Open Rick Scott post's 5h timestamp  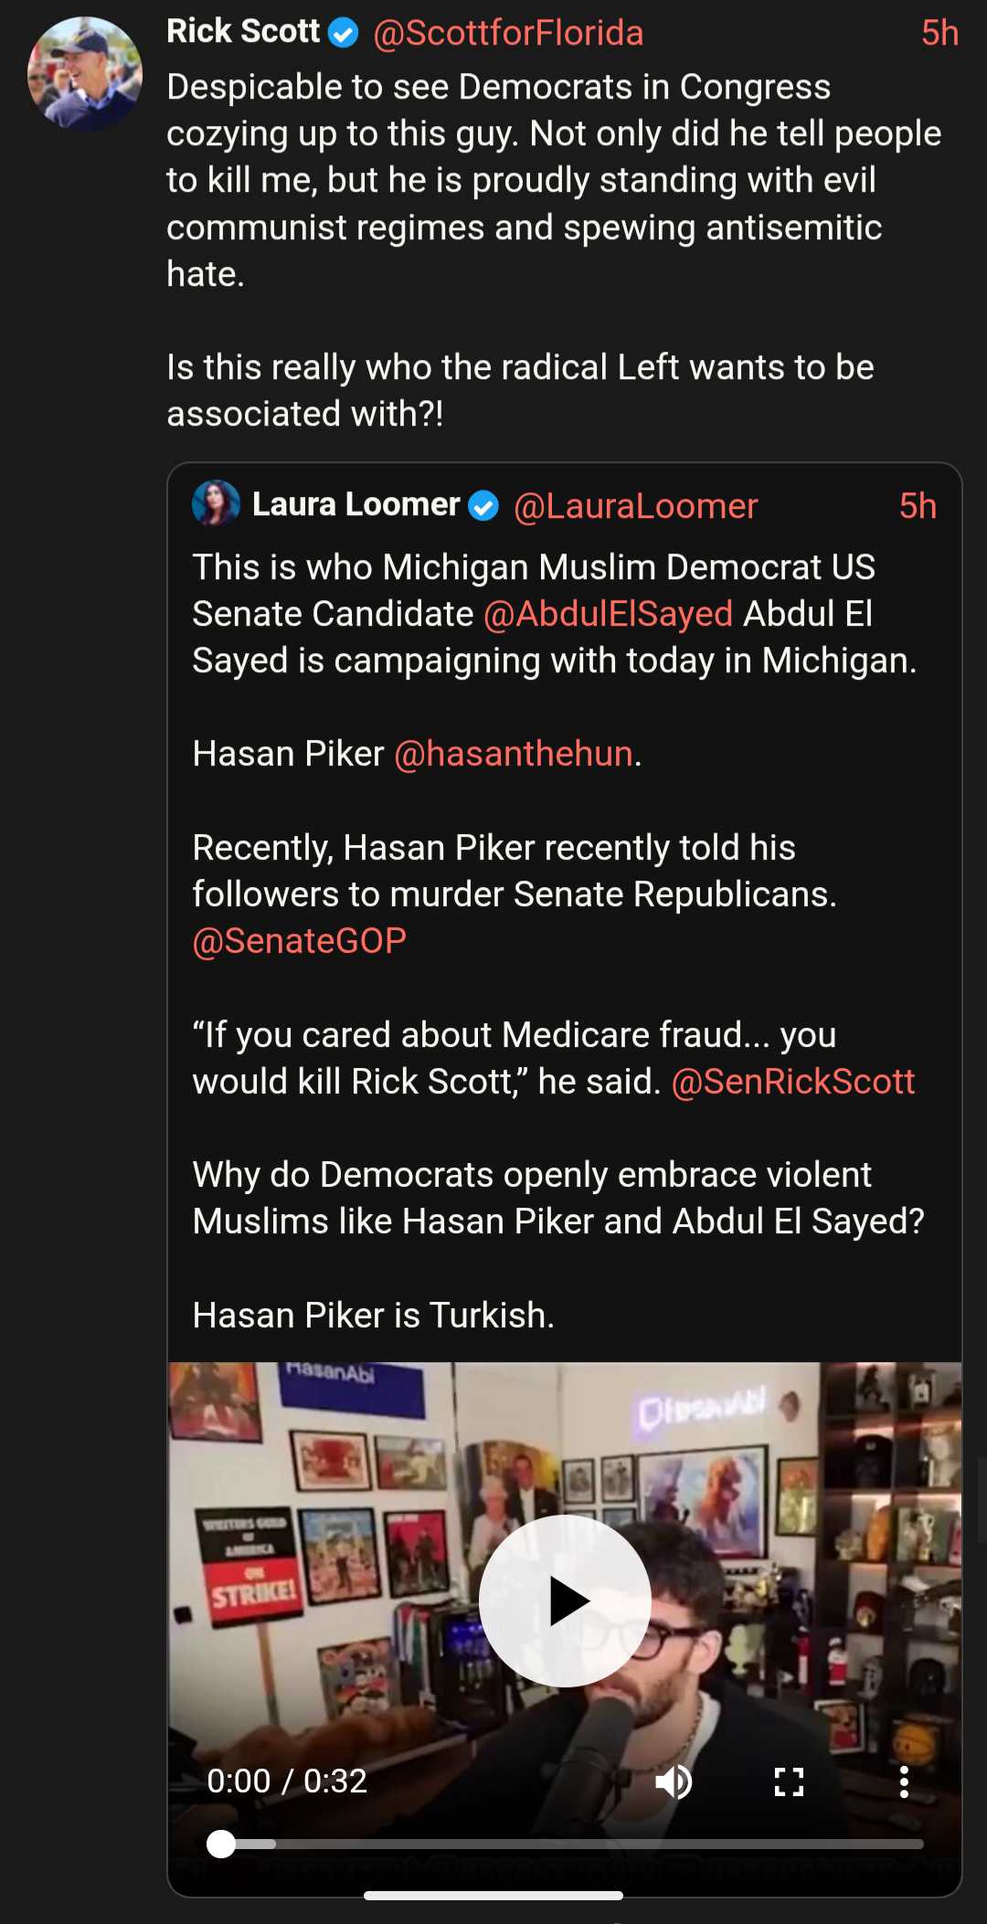coord(939,34)
